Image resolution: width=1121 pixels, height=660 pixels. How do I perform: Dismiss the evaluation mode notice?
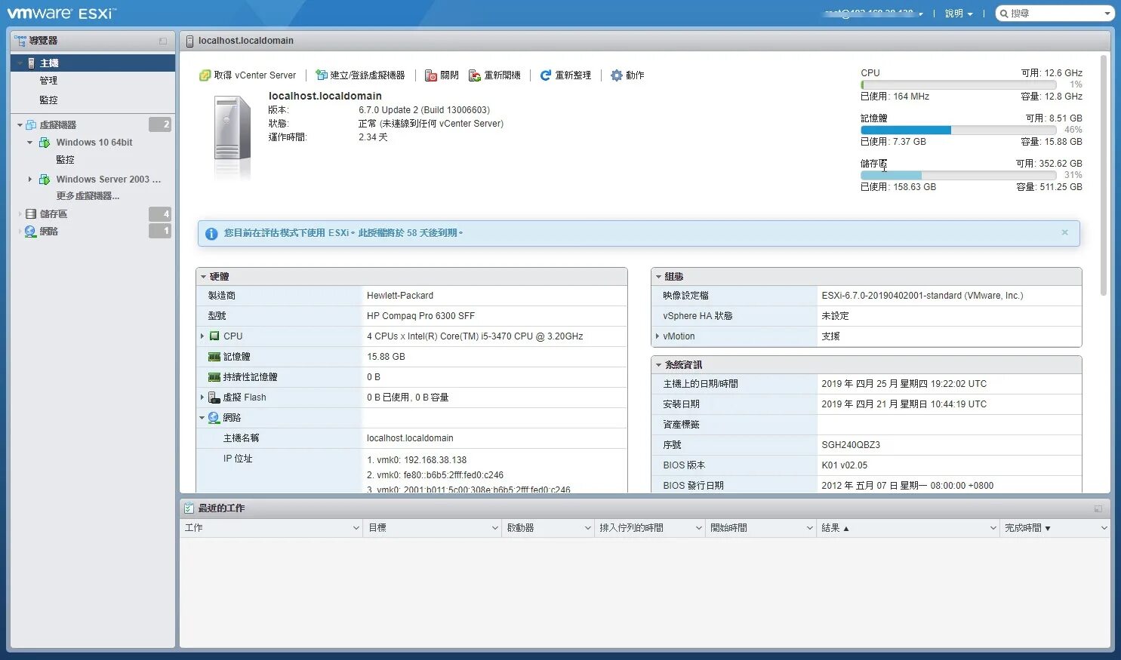tap(1064, 232)
